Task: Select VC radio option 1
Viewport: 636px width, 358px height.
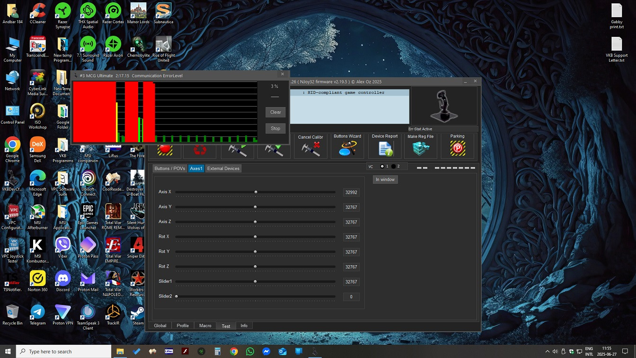Action: [382, 166]
